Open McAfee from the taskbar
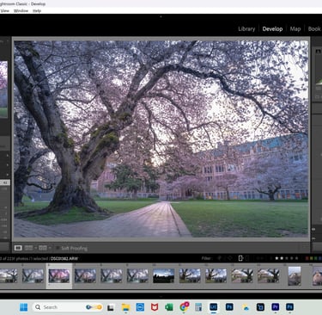Screen dimensions: 322x315 (155, 307)
